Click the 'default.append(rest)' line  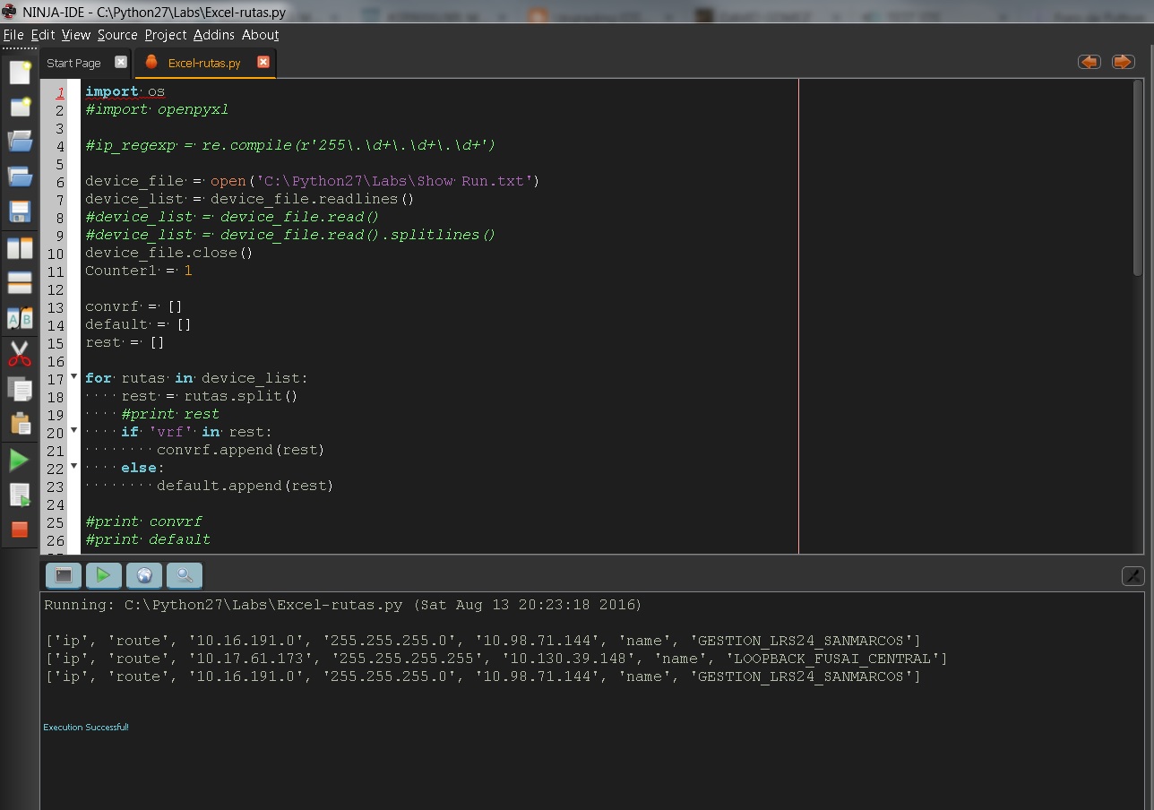[245, 486]
